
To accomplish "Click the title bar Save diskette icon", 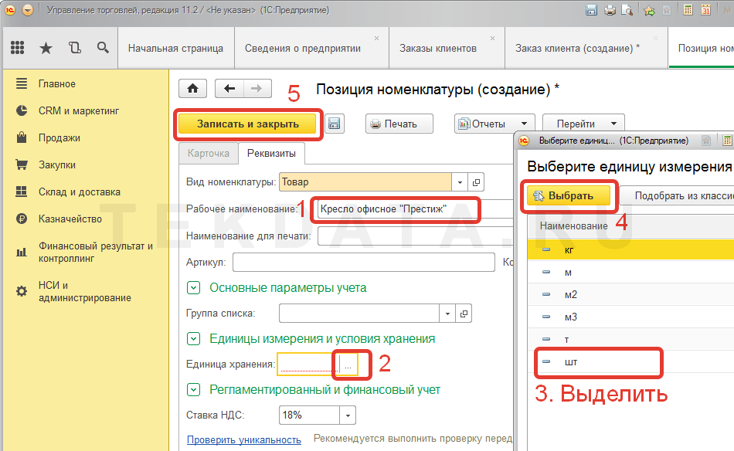I will click(591, 10).
